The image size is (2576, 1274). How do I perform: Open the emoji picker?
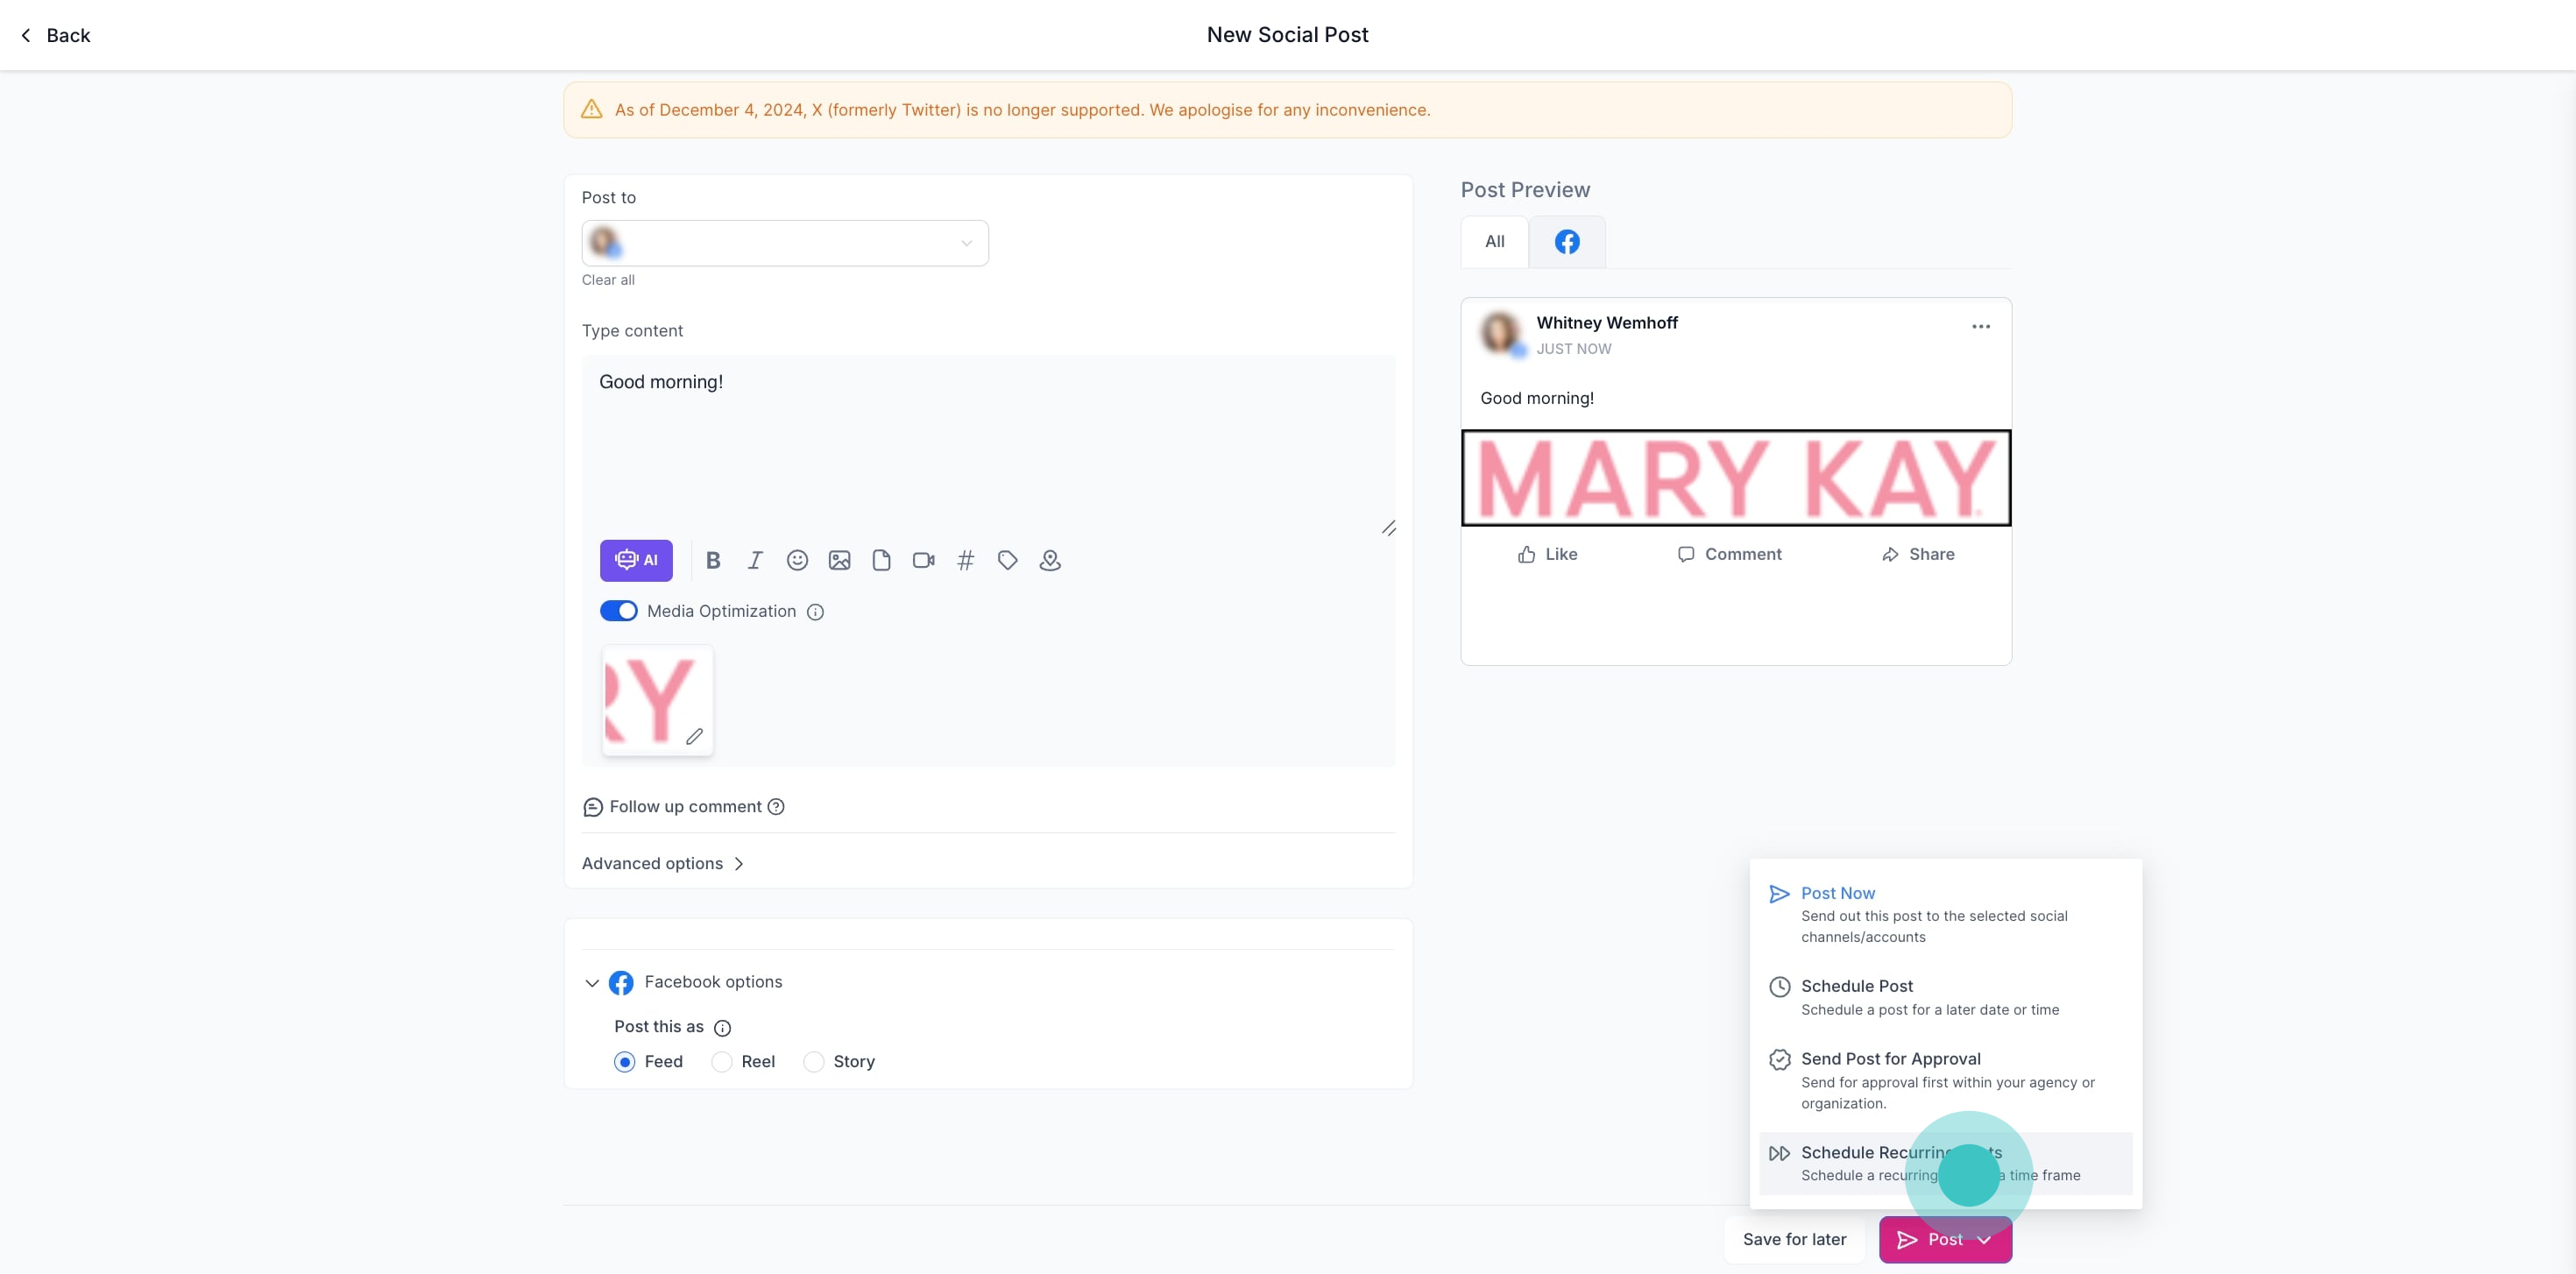click(x=797, y=560)
